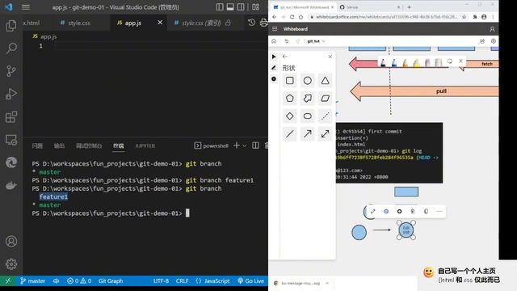Undo the last Whiteboard action

287,41
